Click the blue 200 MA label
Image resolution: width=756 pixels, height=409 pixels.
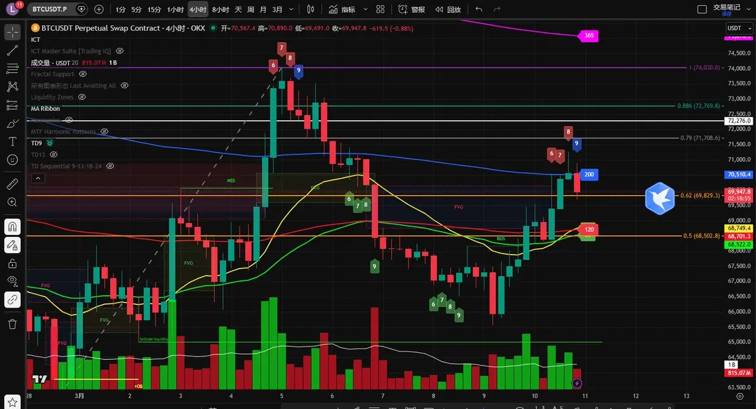(589, 175)
